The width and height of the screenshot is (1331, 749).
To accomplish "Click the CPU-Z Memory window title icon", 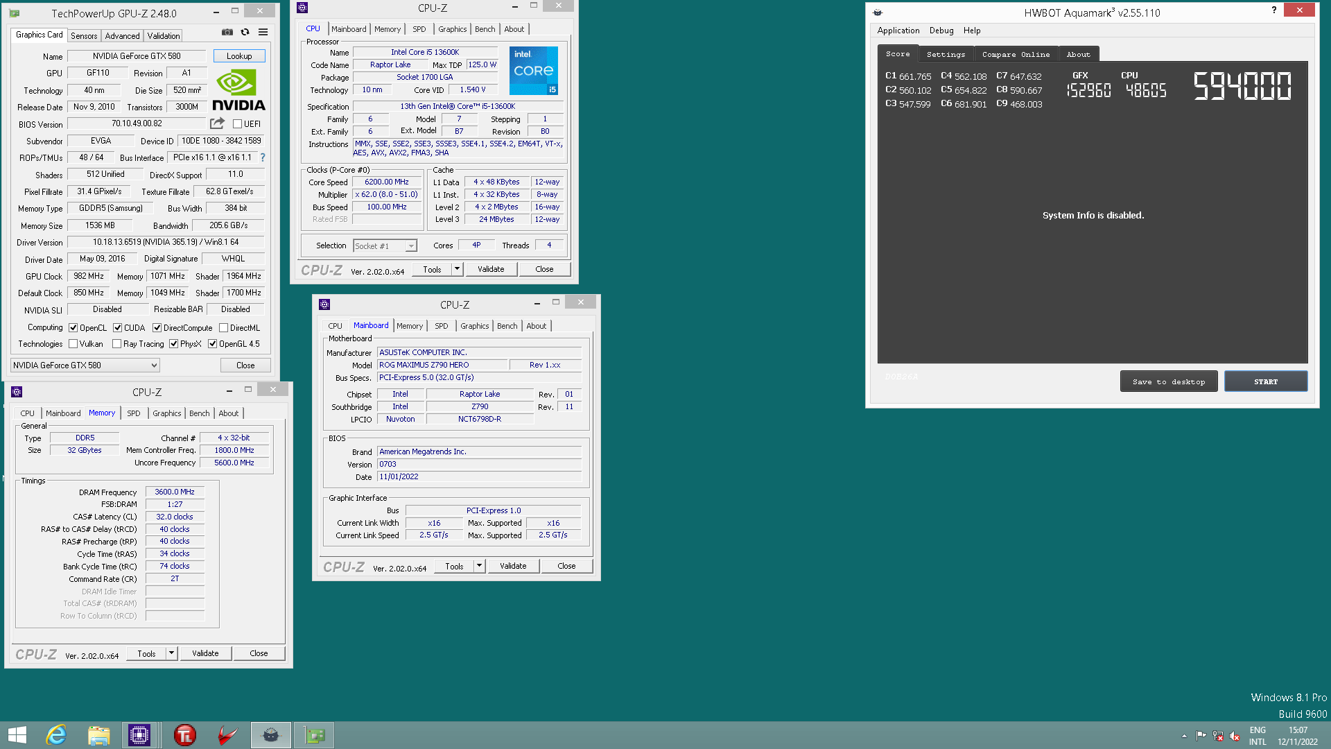I will [17, 392].
